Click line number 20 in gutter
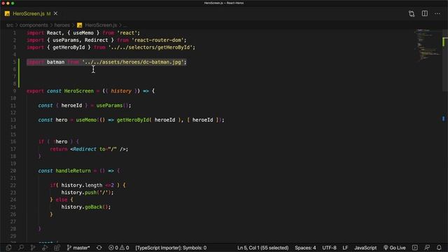Screen dimensions: 448x252 click(x=13, y=171)
